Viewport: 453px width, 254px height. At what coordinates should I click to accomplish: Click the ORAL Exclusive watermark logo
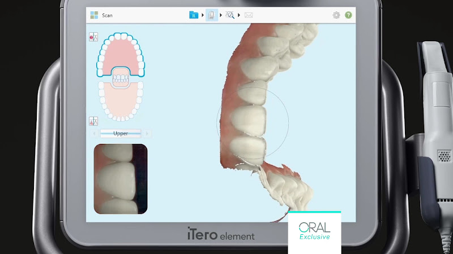coord(314,233)
